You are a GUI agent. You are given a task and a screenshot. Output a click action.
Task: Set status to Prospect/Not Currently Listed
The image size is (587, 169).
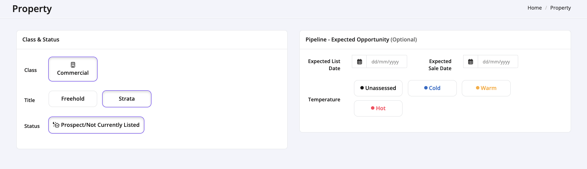click(96, 125)
